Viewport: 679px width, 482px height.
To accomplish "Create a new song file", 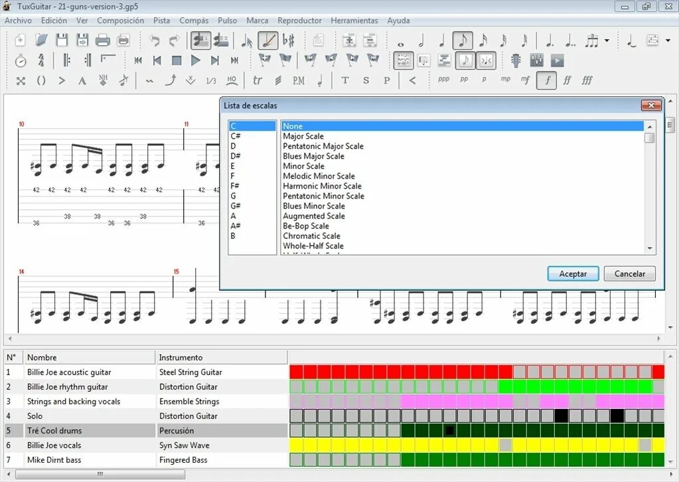I will coord(20,40).
